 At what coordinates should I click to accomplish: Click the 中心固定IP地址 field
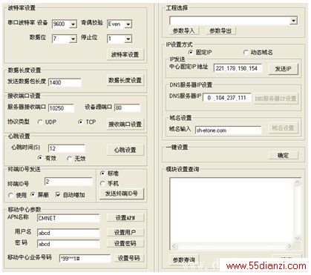[238, 68]
